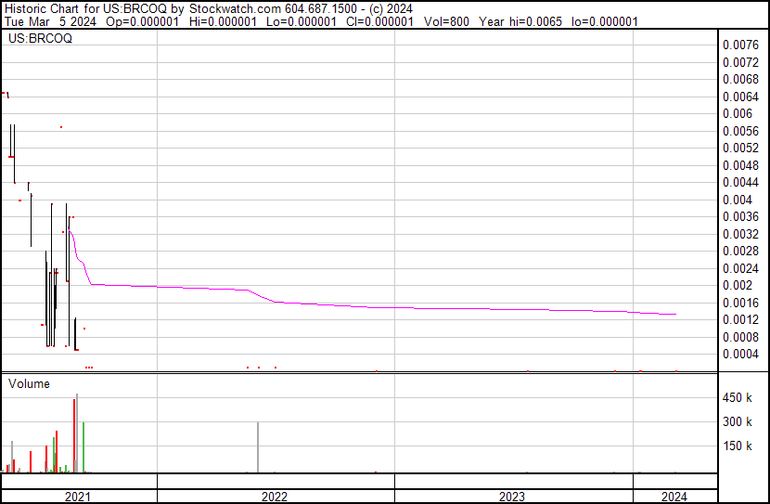770x504 pixels.
Task: Click the 300 k volume axis label
Action: click(738, 421)
